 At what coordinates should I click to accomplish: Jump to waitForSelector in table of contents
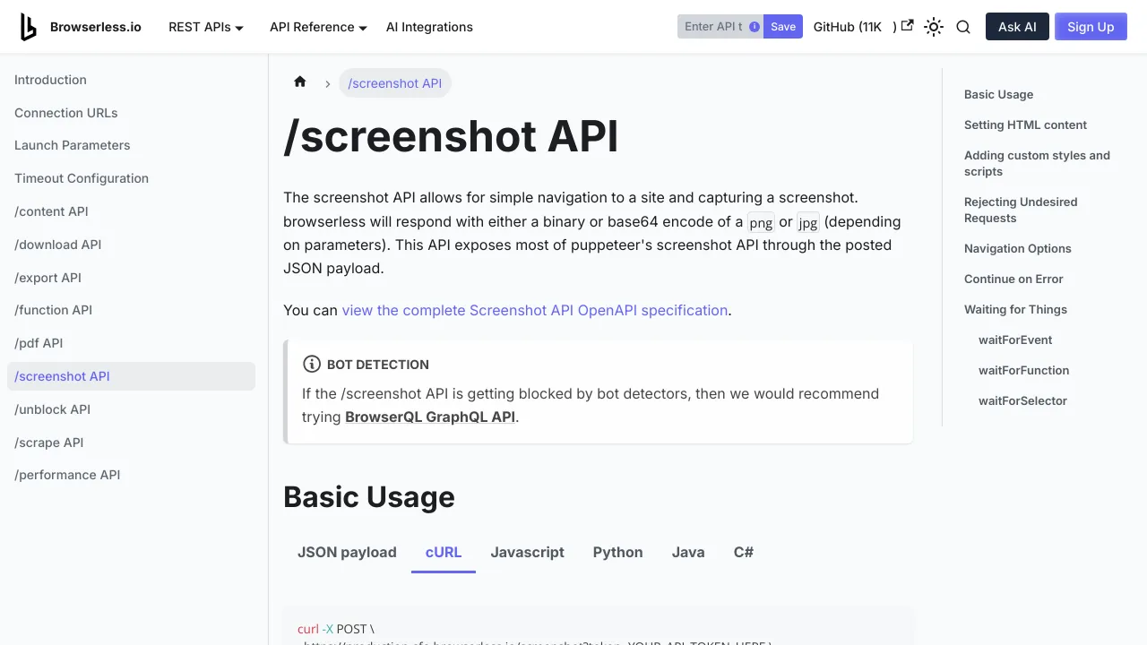(1022, 400)
